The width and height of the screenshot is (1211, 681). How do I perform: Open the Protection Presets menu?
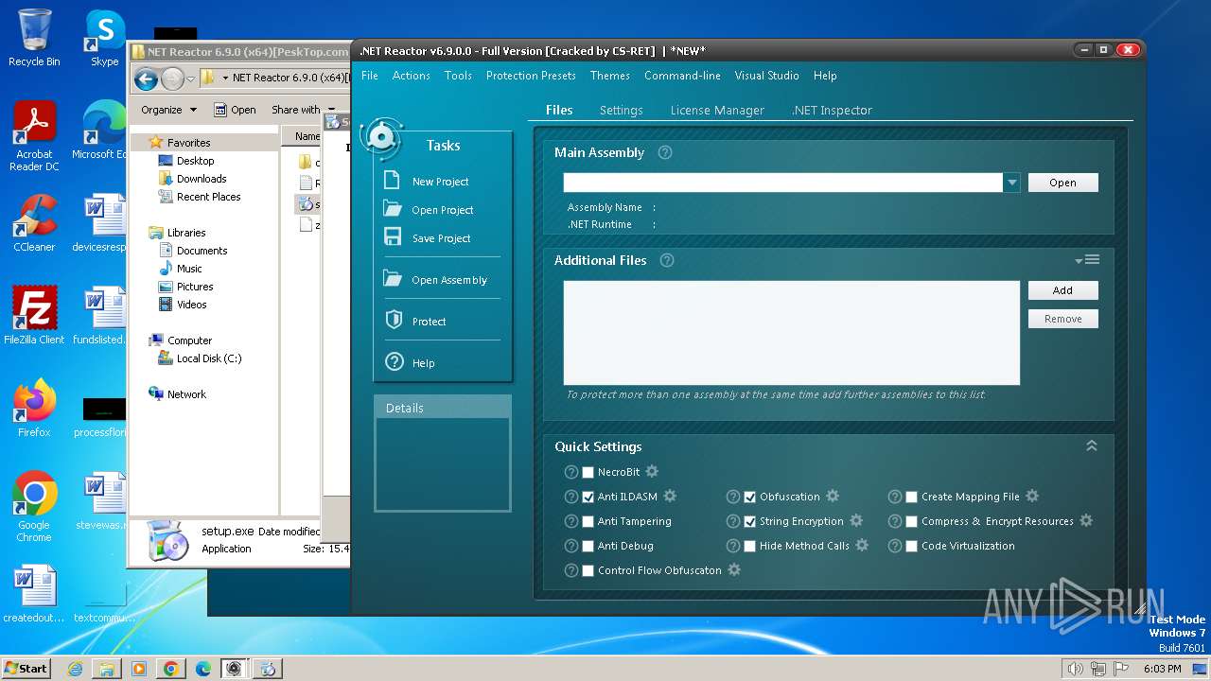point(531,76)
